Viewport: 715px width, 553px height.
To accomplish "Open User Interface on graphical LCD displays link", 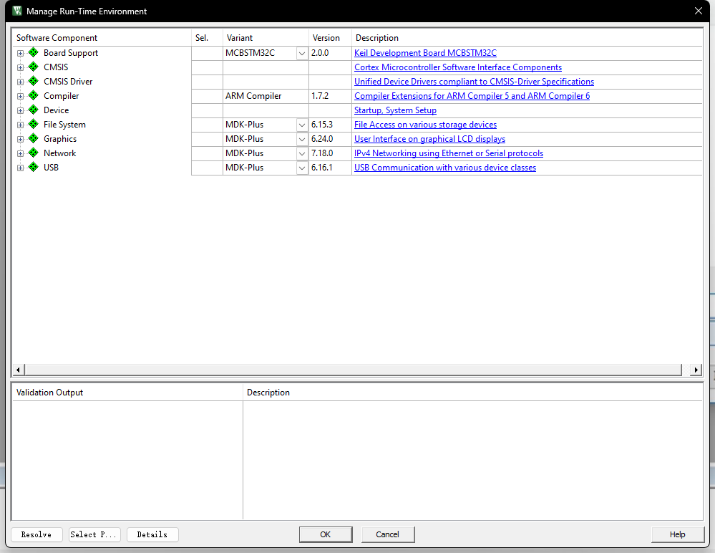I will pyautogui.click(x=429, y=139).
